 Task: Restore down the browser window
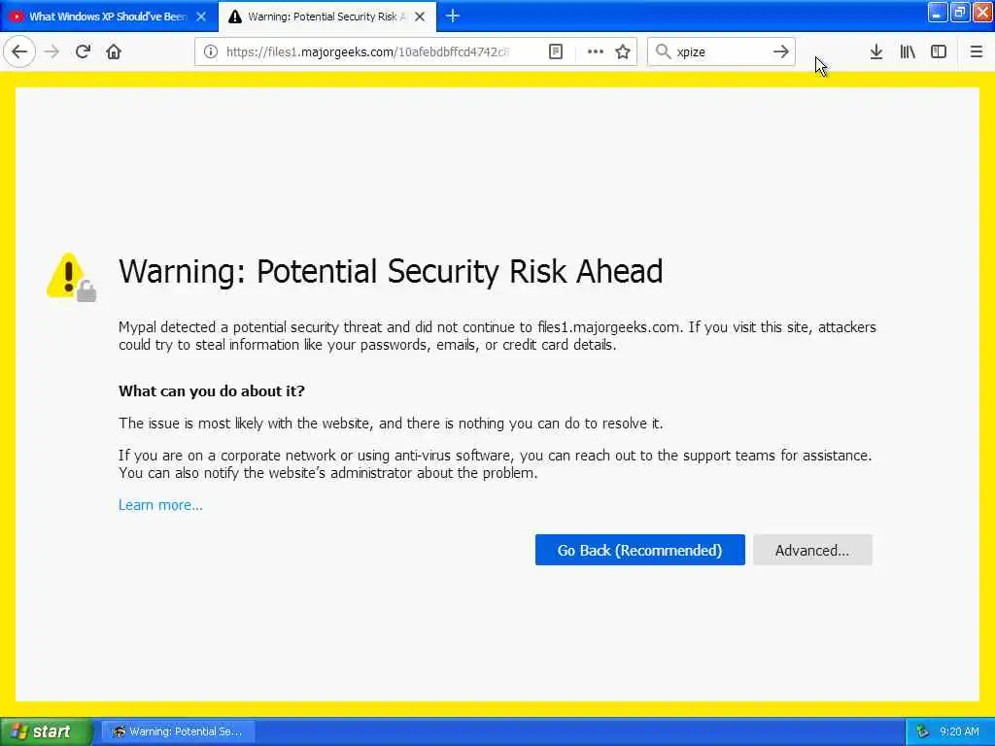(x=959, y=13)
